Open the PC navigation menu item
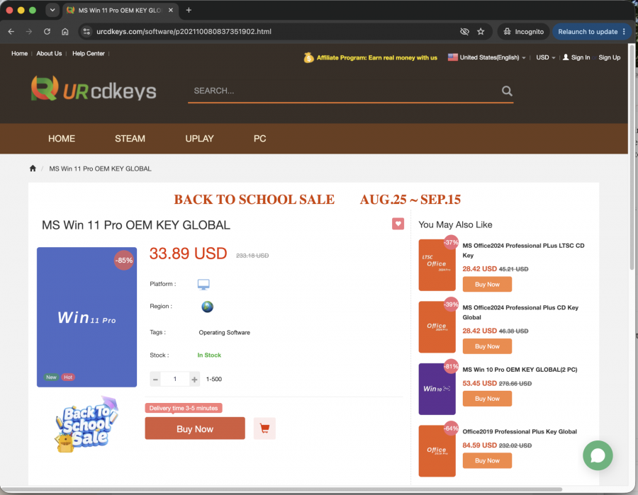The width and height of the screenshot is (638, 495). (x=260, y=139)
